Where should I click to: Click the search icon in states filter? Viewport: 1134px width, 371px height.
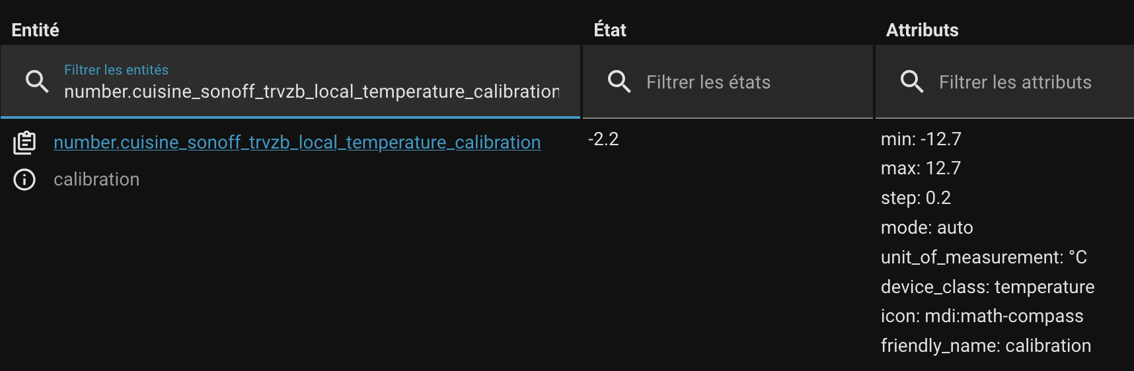tap(619, 82)
